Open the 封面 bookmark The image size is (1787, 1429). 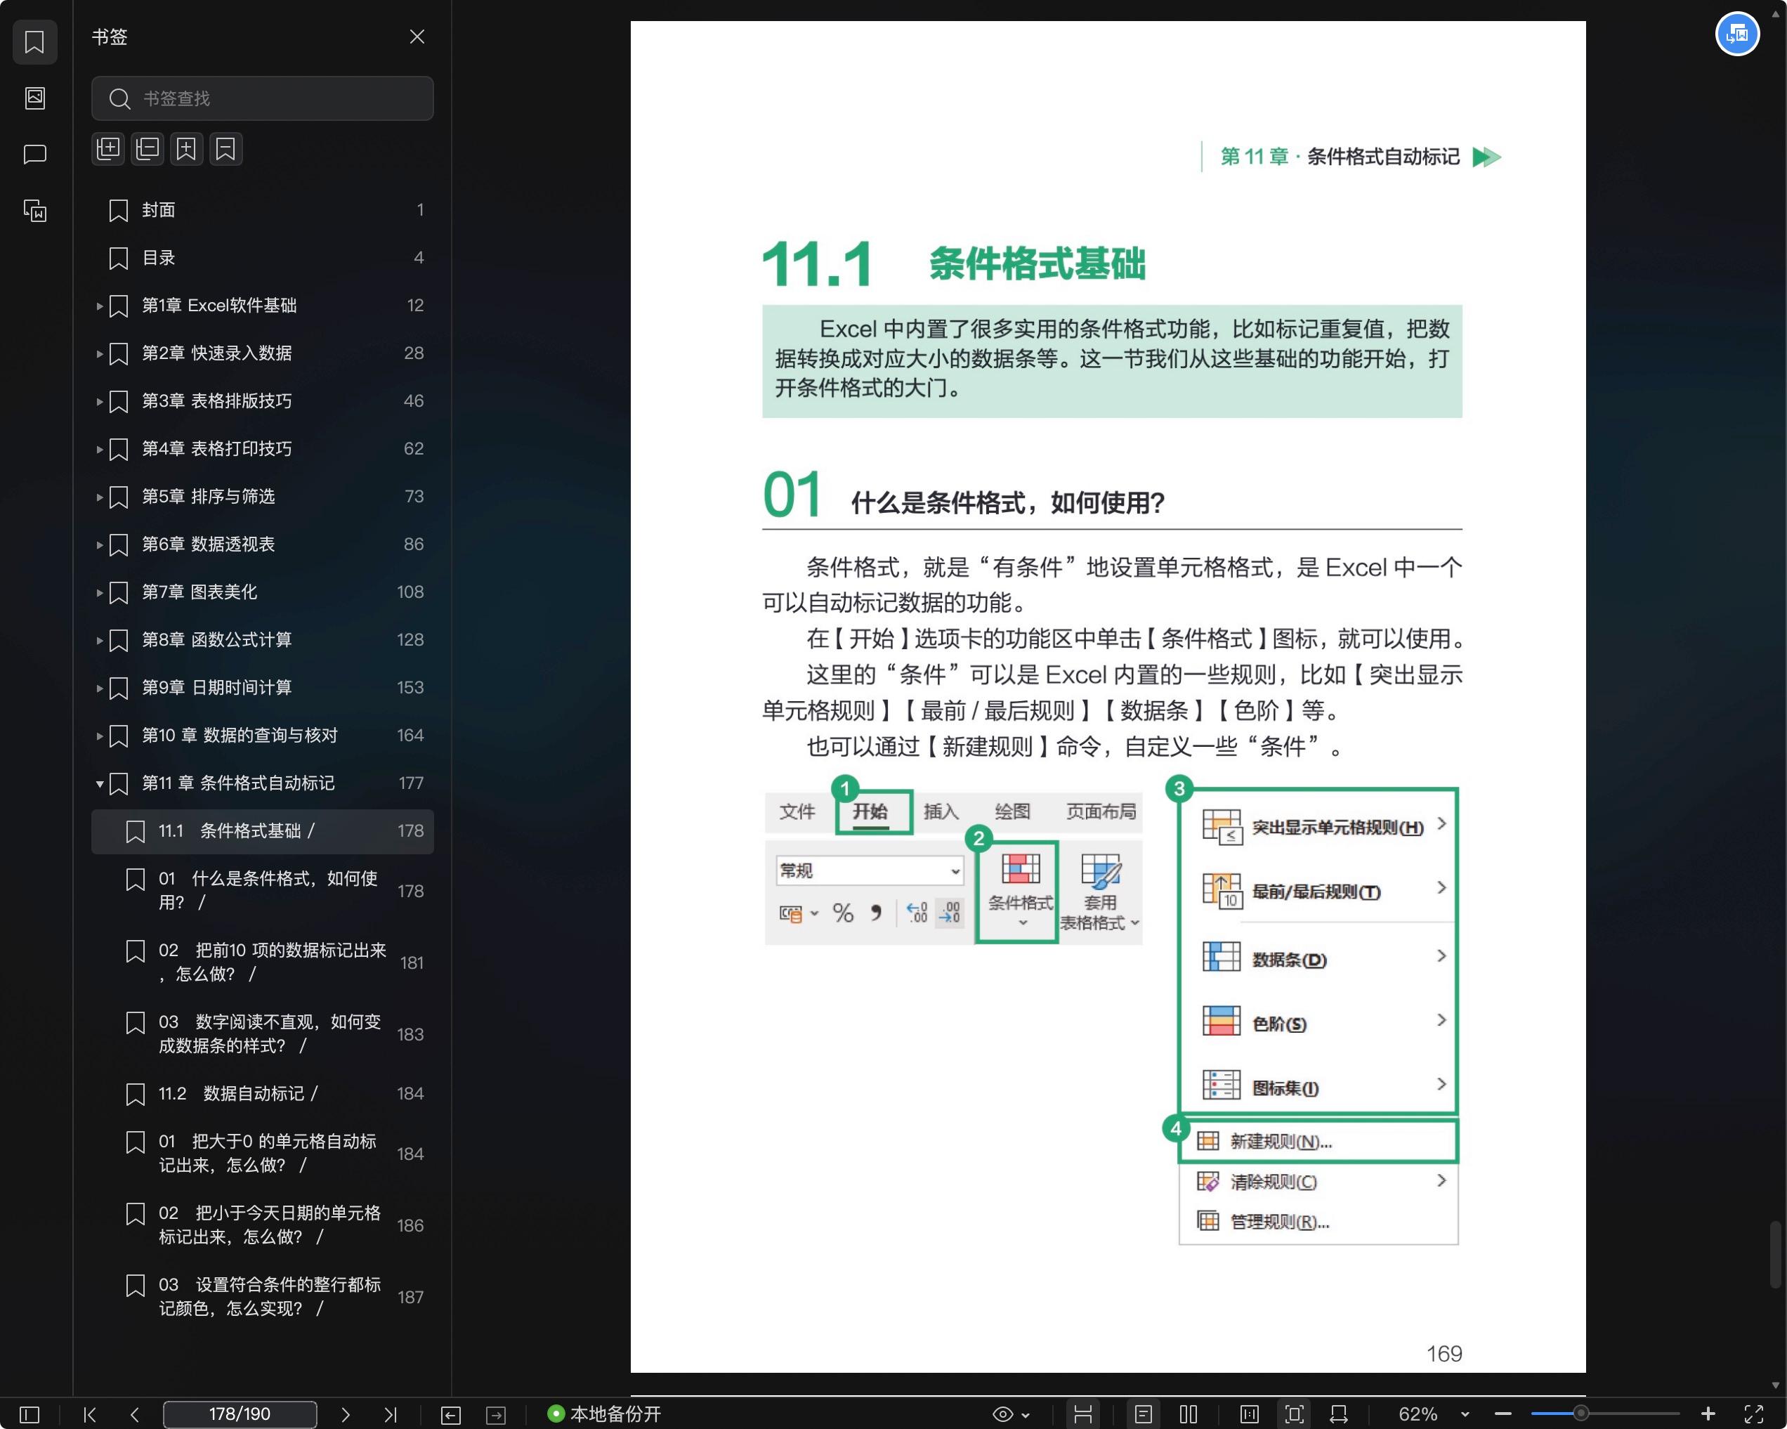262,209
